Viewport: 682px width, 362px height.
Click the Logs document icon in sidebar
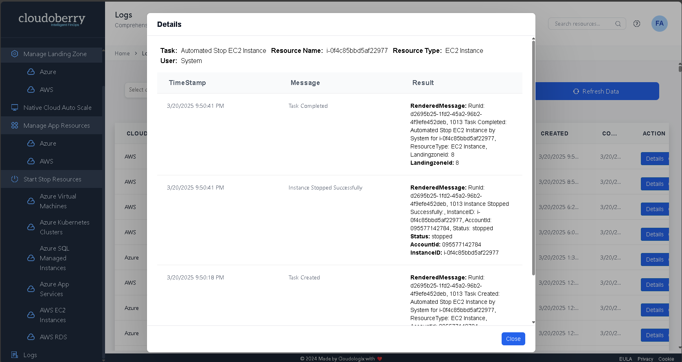click(x=15, y=355)
